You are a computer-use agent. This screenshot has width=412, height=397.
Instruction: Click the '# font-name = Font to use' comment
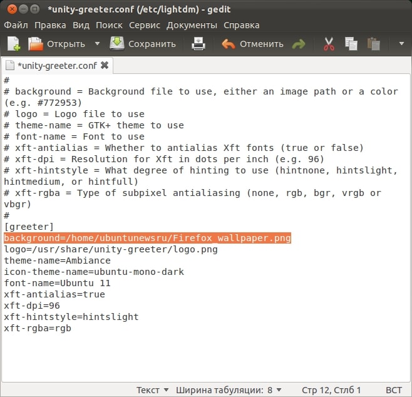point(74,137)
